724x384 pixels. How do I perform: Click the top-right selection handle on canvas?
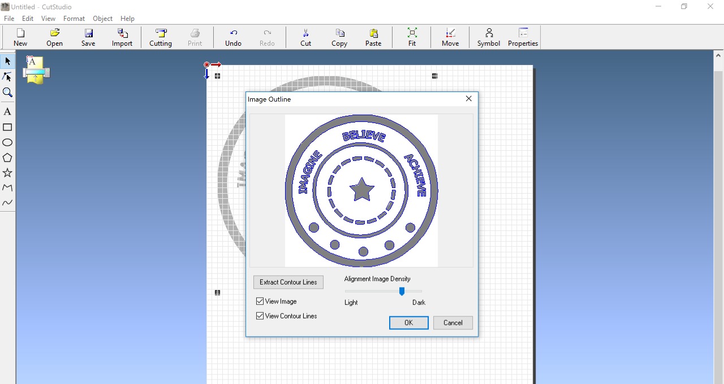click(434, 76)
